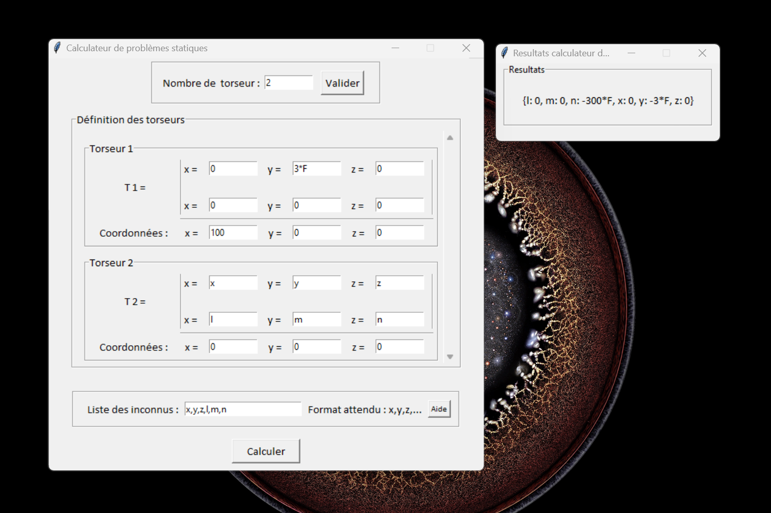771x513 pixels.
Task: Click Torseur 2 force field containing z
Action: (x=399, y=283)
